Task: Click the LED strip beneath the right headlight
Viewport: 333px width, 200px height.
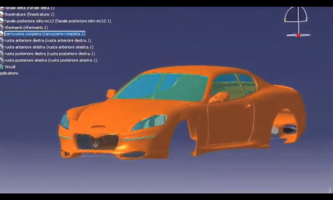Action: 139,138
